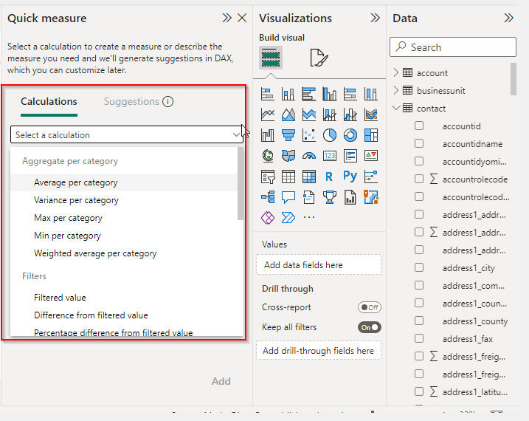Image resolution: width=529 pixels, height=421 pixels.
Task: Choose Variance per category option
Action: coord(76,200)
